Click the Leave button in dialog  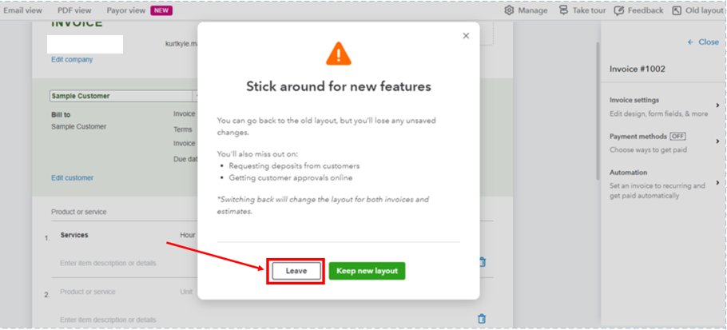point(296,271)
